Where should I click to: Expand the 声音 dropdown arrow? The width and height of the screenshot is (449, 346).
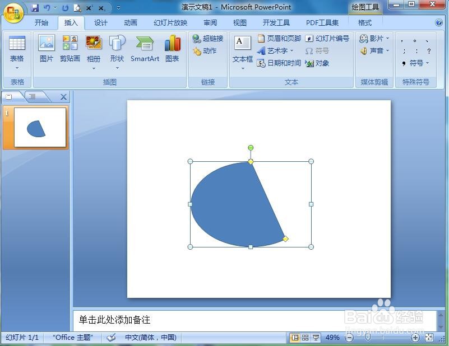pos(387,51)
